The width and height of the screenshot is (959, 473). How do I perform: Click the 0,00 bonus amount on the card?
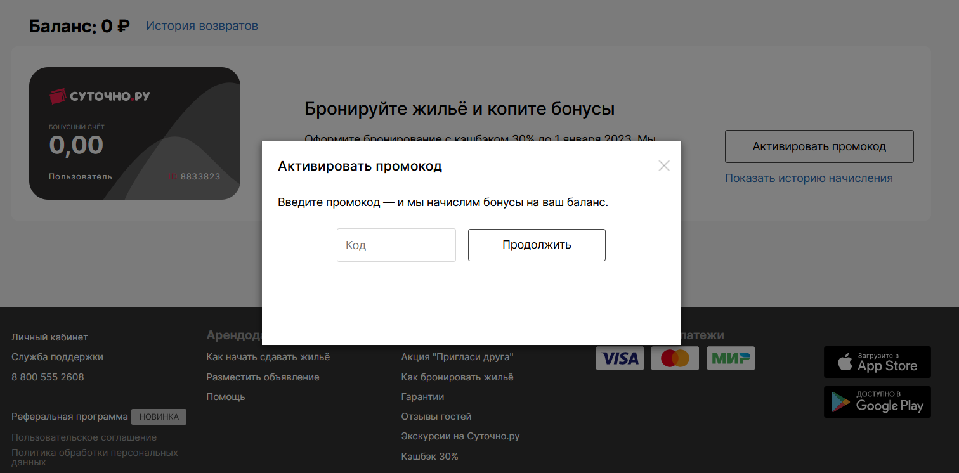click(x=76, y=146)
